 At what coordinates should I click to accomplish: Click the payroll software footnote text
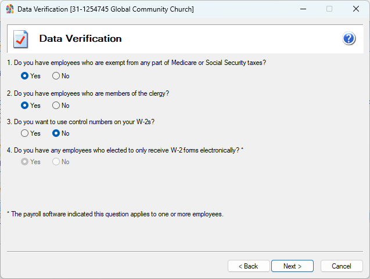click(x=115, y=214)
